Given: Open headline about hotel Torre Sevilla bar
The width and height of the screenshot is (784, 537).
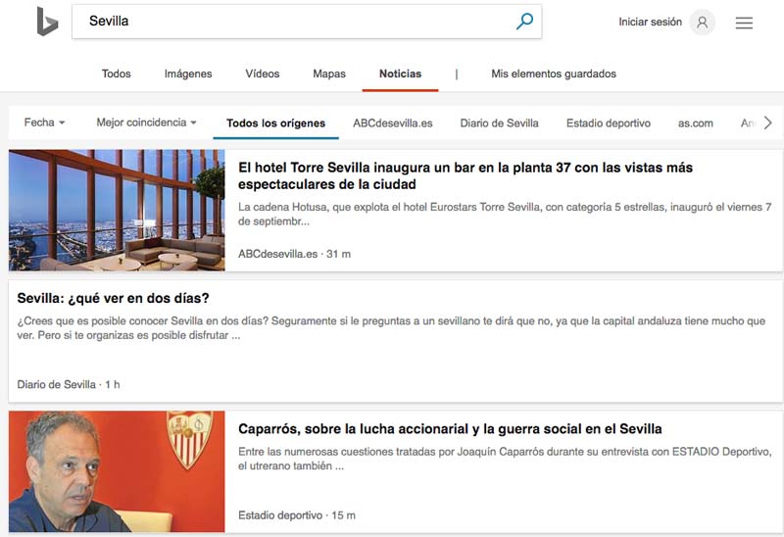Looking at the screenshot, I should click(x=465, y=175).
